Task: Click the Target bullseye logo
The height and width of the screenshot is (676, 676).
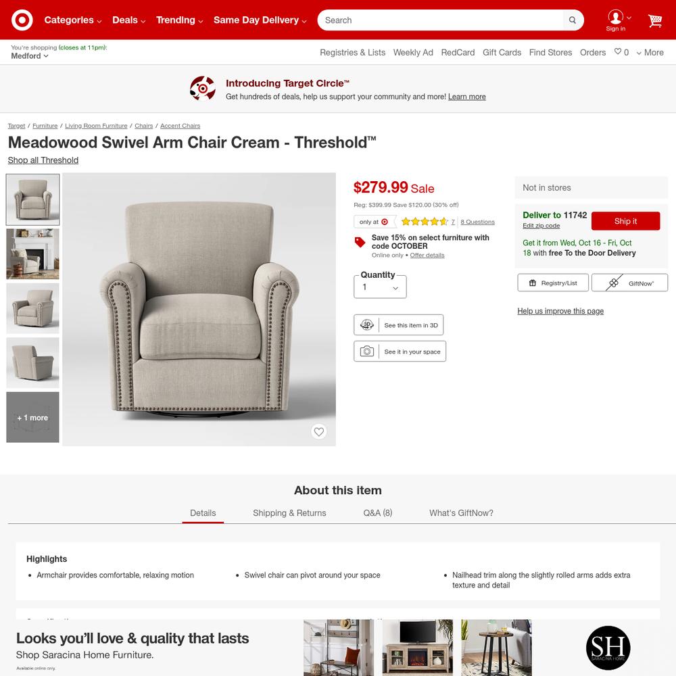Action: coord(22,20)
